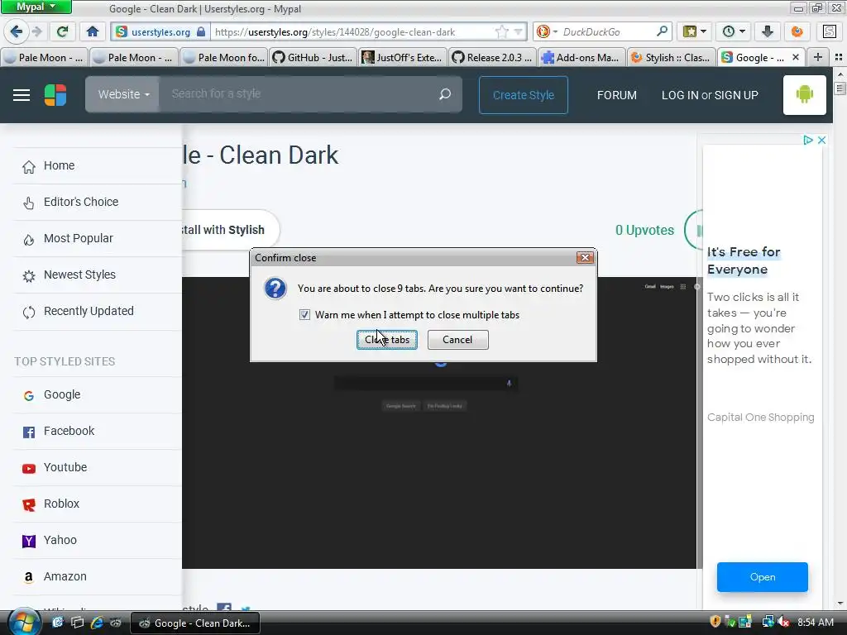Open the URL bar history dropdown arrow
The width and height of the screenshot is (847, 635).
click(518, 32)
